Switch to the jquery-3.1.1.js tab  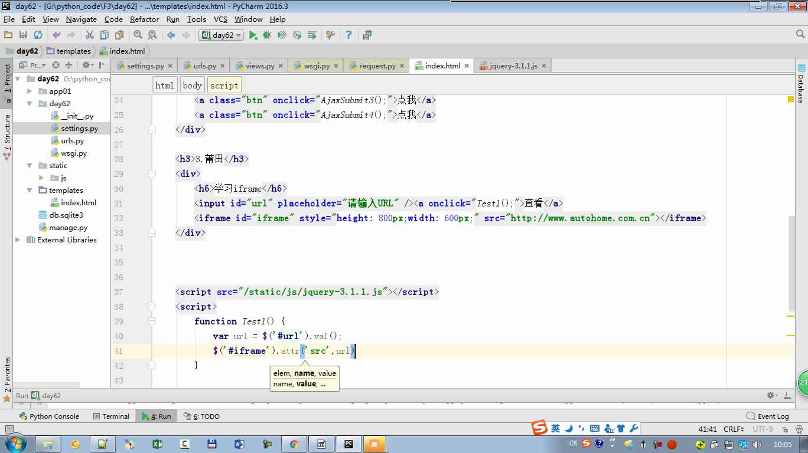coord(513,66)
